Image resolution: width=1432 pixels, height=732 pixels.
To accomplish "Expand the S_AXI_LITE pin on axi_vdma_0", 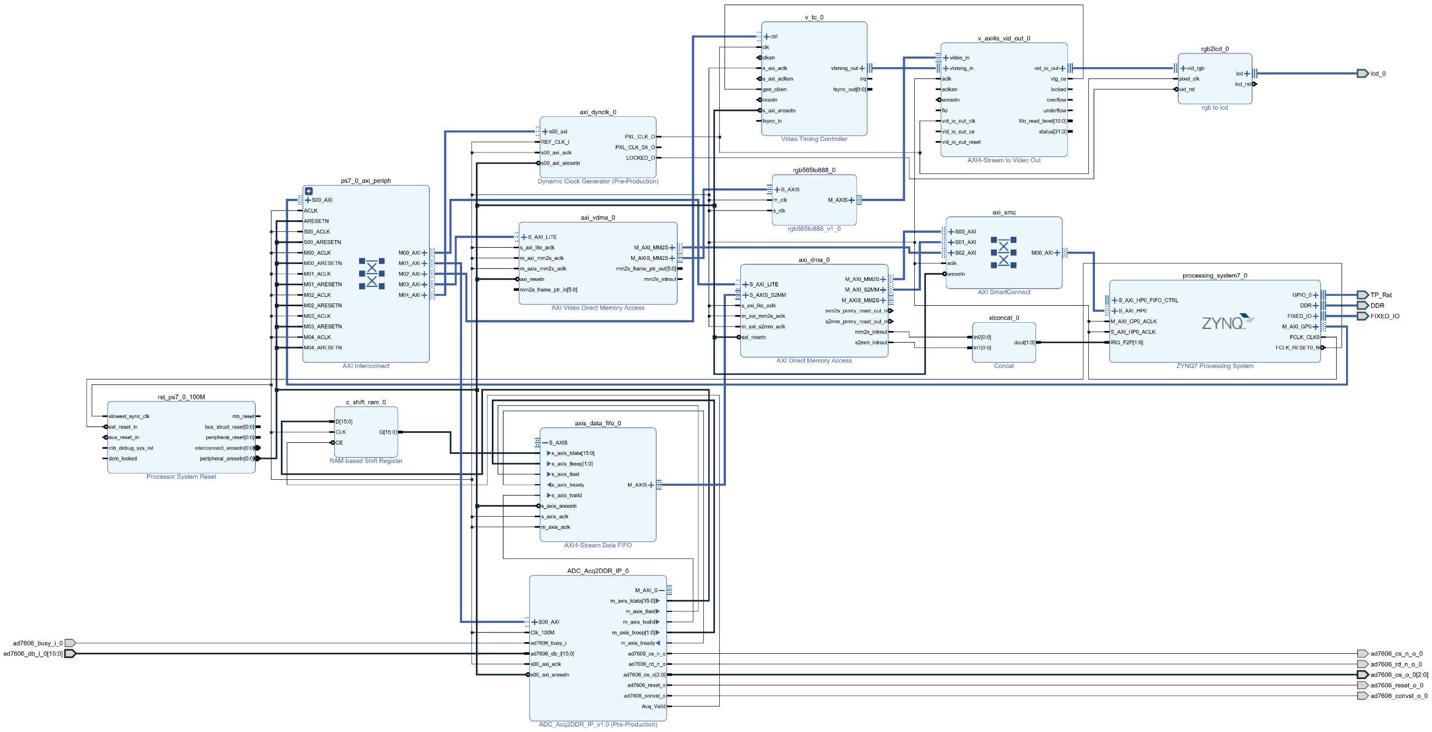I will (524, 237).
